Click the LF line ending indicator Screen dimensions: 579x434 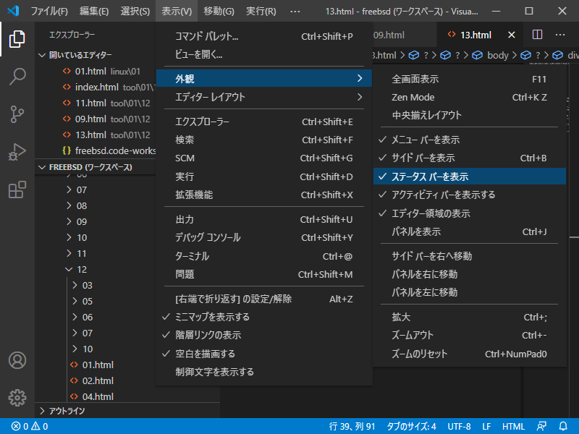pos(486,426)
